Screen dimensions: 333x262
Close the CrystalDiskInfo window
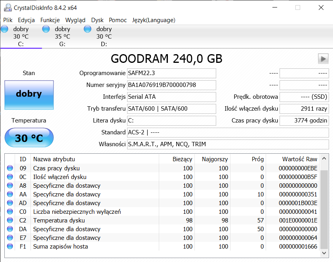click(321, 8)
